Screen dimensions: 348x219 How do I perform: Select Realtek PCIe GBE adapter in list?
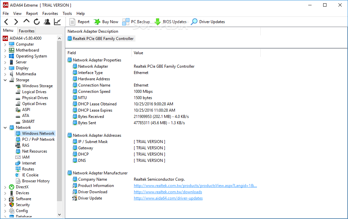[101, 39]
